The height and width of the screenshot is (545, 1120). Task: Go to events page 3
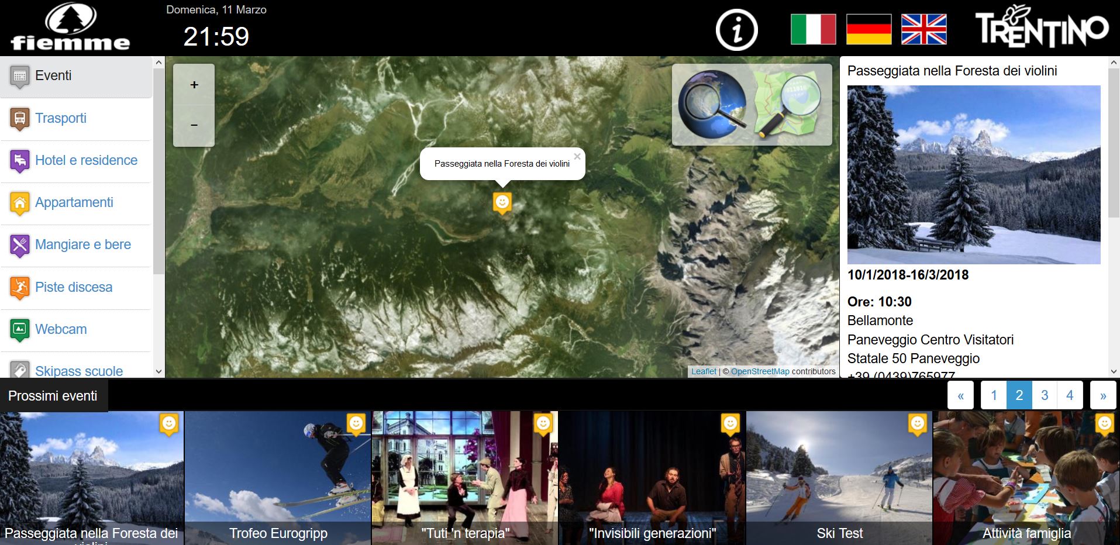coord(1045,395)
